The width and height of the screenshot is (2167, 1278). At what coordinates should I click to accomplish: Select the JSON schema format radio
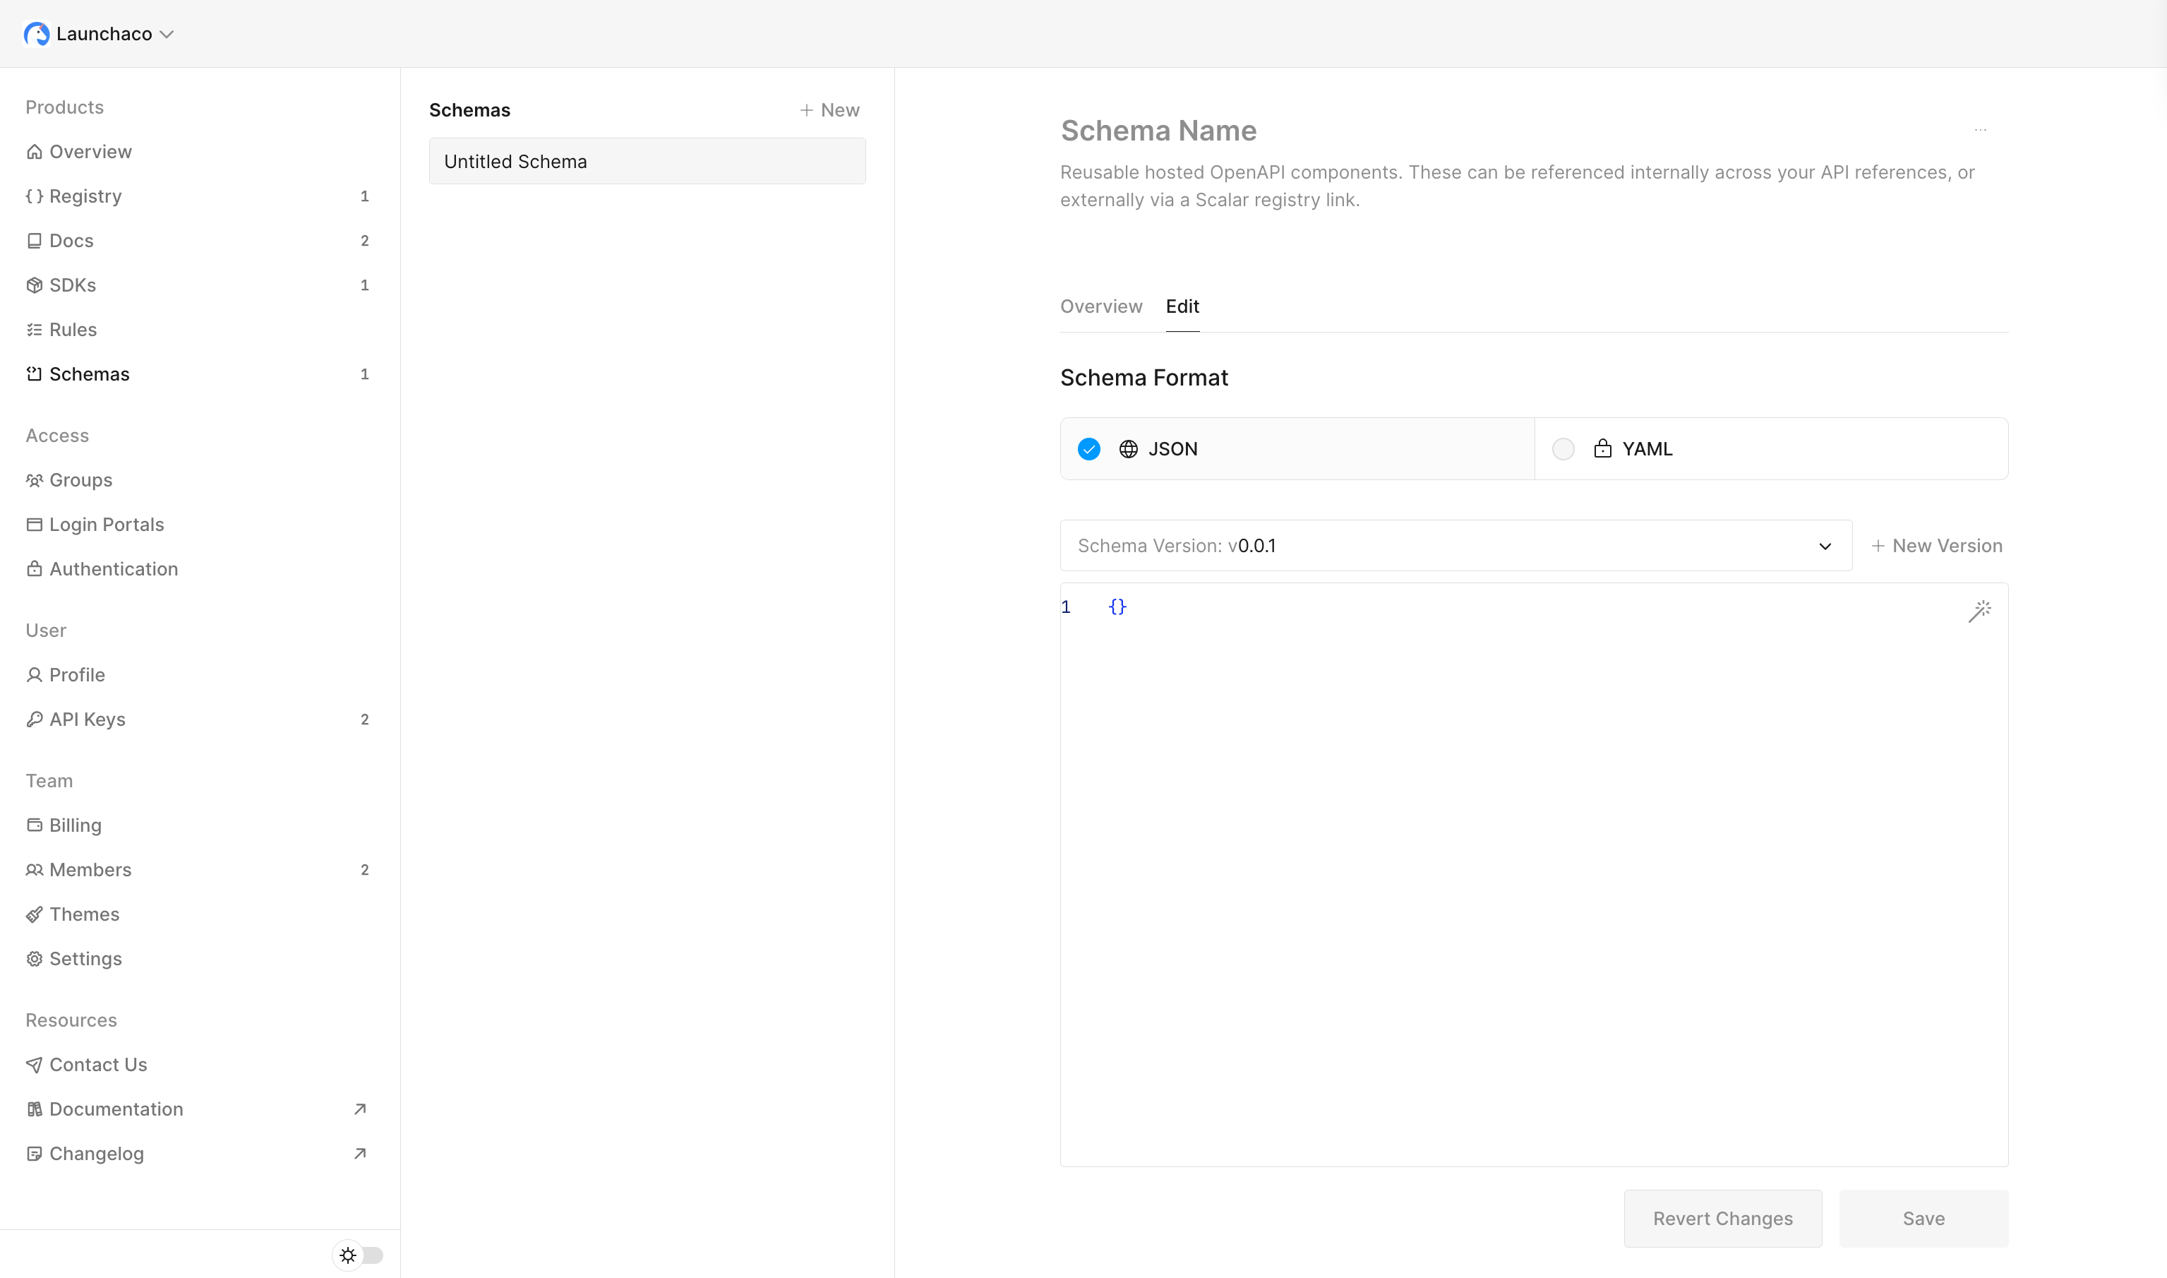point(1088,448)
